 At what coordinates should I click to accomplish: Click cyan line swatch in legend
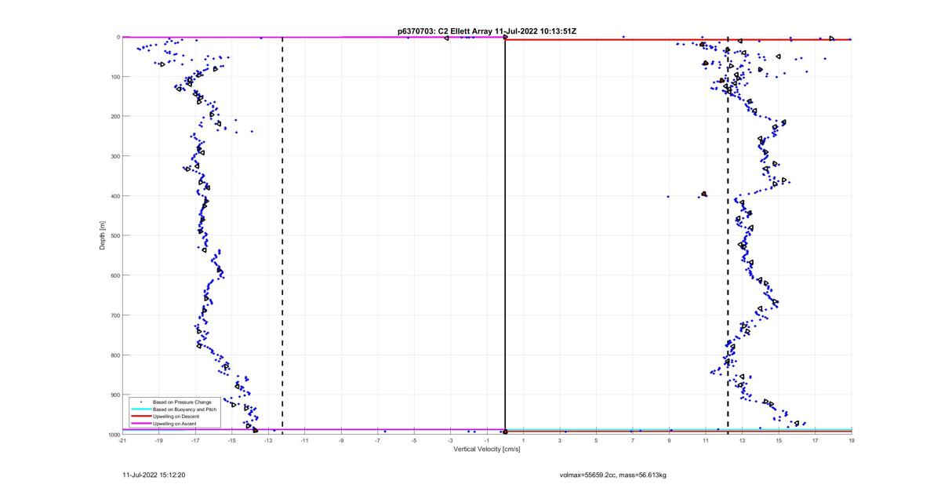pos(141,410)
